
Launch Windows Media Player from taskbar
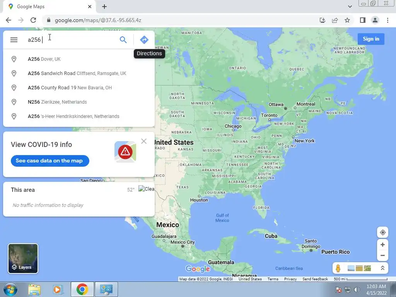[x=58, y=289]
